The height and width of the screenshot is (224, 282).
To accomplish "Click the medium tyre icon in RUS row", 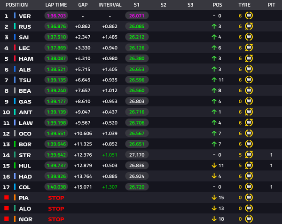I will [x=249, y=26].
